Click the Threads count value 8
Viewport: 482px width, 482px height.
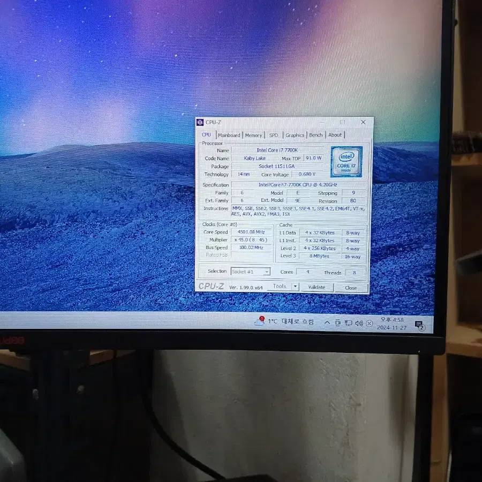click(355, 273)
